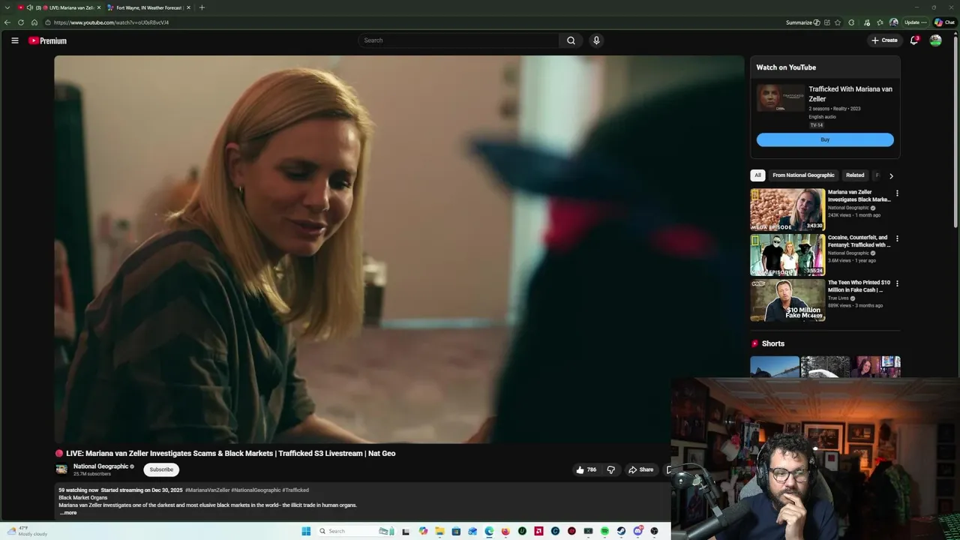This screenshot has width=960, height=540.
Task: Subscribe to National Geographic channel
Action: 161,469
